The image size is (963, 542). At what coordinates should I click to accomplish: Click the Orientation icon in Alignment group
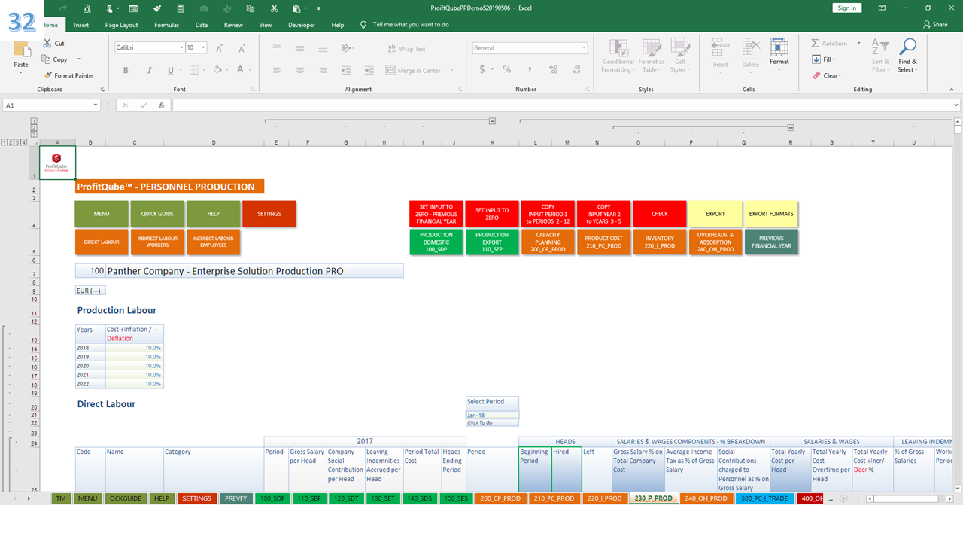pyautogui.click(x=347, y=49)
